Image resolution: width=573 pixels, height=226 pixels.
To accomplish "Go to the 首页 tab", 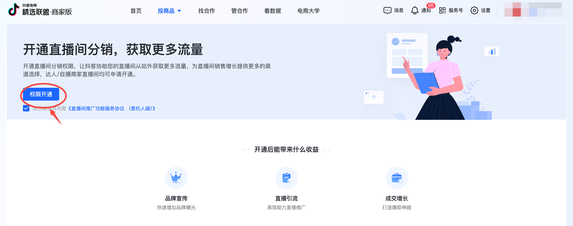I will 136,11.
